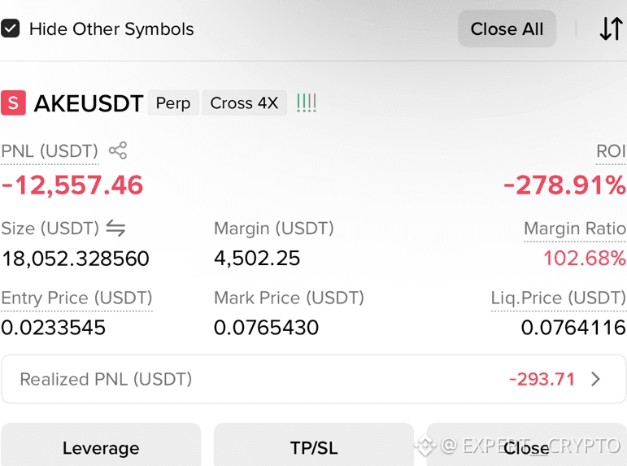Open the AKEUSDT symbol name
The image size is (627, 466).
[89, 103]
